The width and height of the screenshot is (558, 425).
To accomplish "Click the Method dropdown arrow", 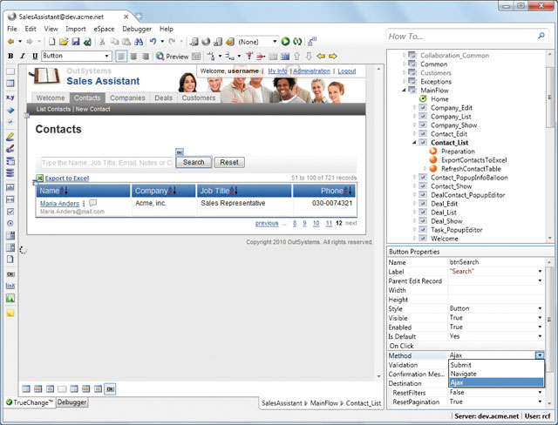I will click(x=540, y=355).
